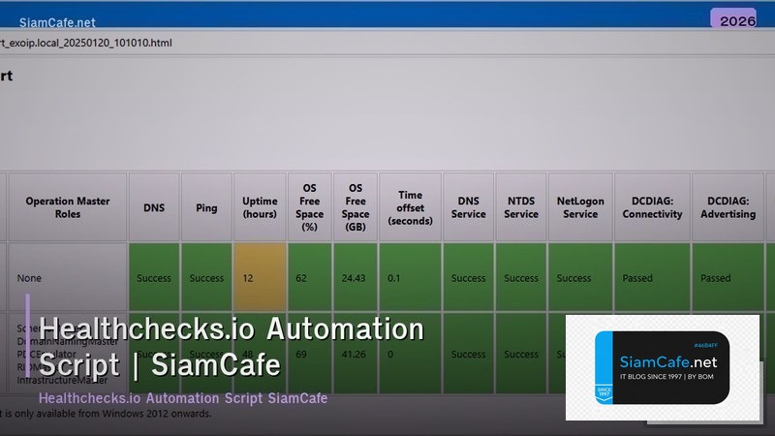Click the SiamCafe.net link in the top bar
The height and width of the screenshot is (436, 775).
(57, 22)
